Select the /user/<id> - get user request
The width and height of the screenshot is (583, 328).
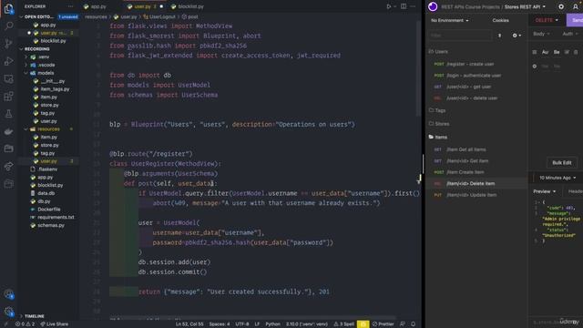[x=468, y=87]
